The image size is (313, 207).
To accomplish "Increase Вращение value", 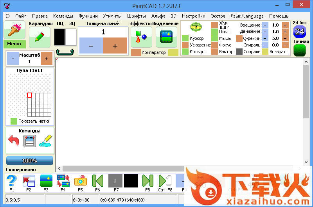I will tap(285, 25).
